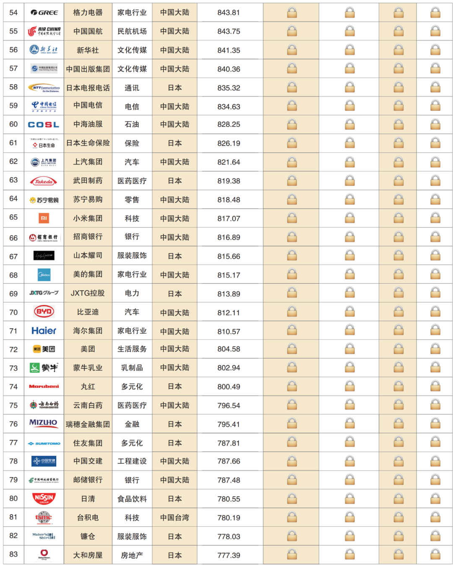Select the name 瑞穗金融集团
Image resolution: width=453 pixels, height=565 pixels.
tap(88, 424)
